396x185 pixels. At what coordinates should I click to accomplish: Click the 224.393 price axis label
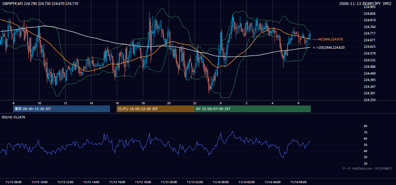pyautogui.click(x=369, y=80)
